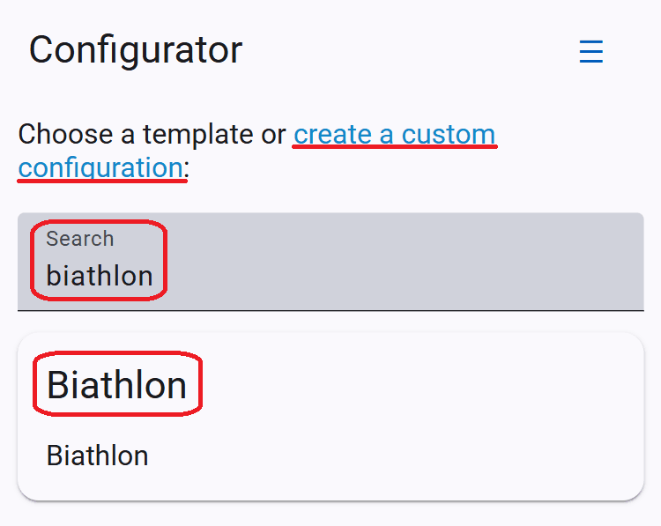Place cursor after typed 'biathlon' text
Image resolution: width=661 pixels, height=526 pixels.
tap(152, 276)
